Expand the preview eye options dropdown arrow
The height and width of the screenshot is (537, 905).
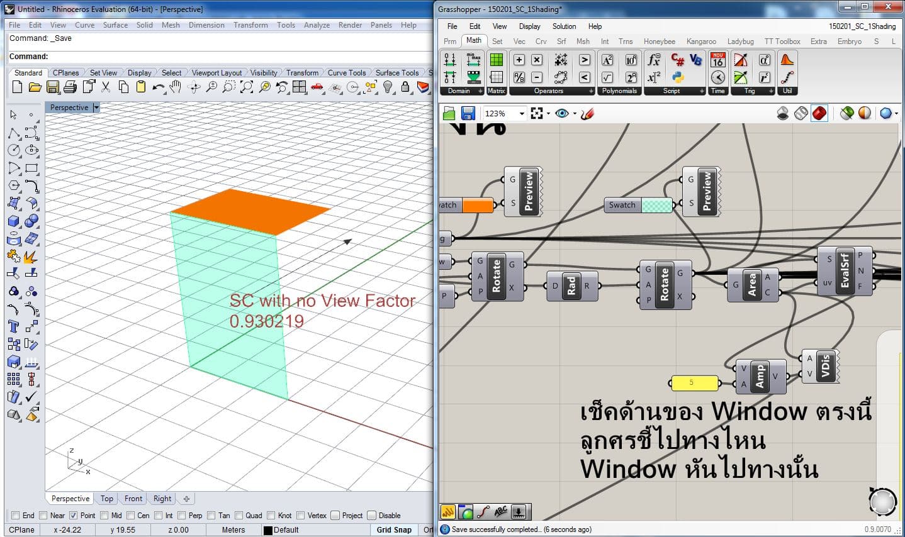pyautogui.click(x=575, y=114)
